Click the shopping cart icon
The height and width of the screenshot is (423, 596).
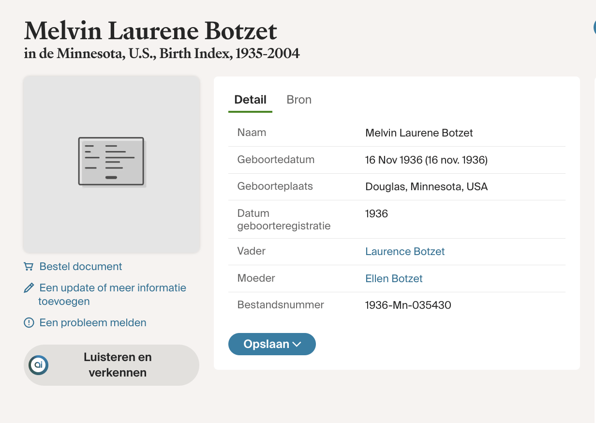(29, 267)
